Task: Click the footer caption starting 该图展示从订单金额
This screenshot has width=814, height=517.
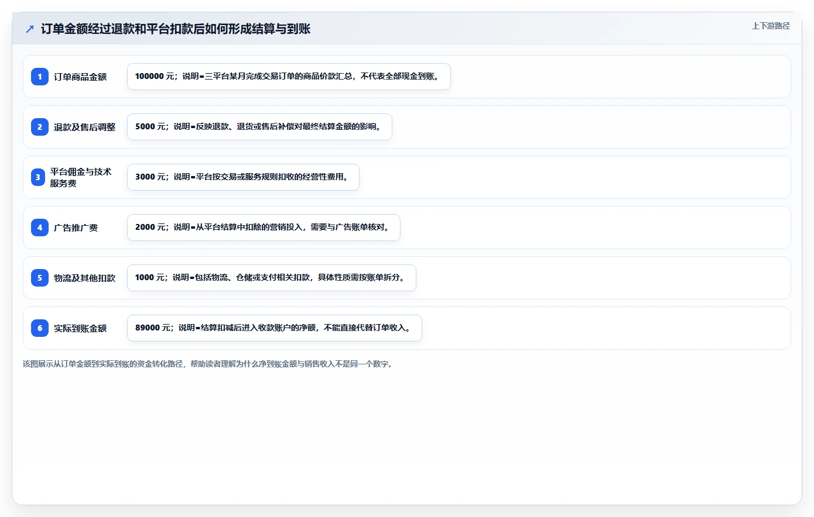Action: [208, 364]
